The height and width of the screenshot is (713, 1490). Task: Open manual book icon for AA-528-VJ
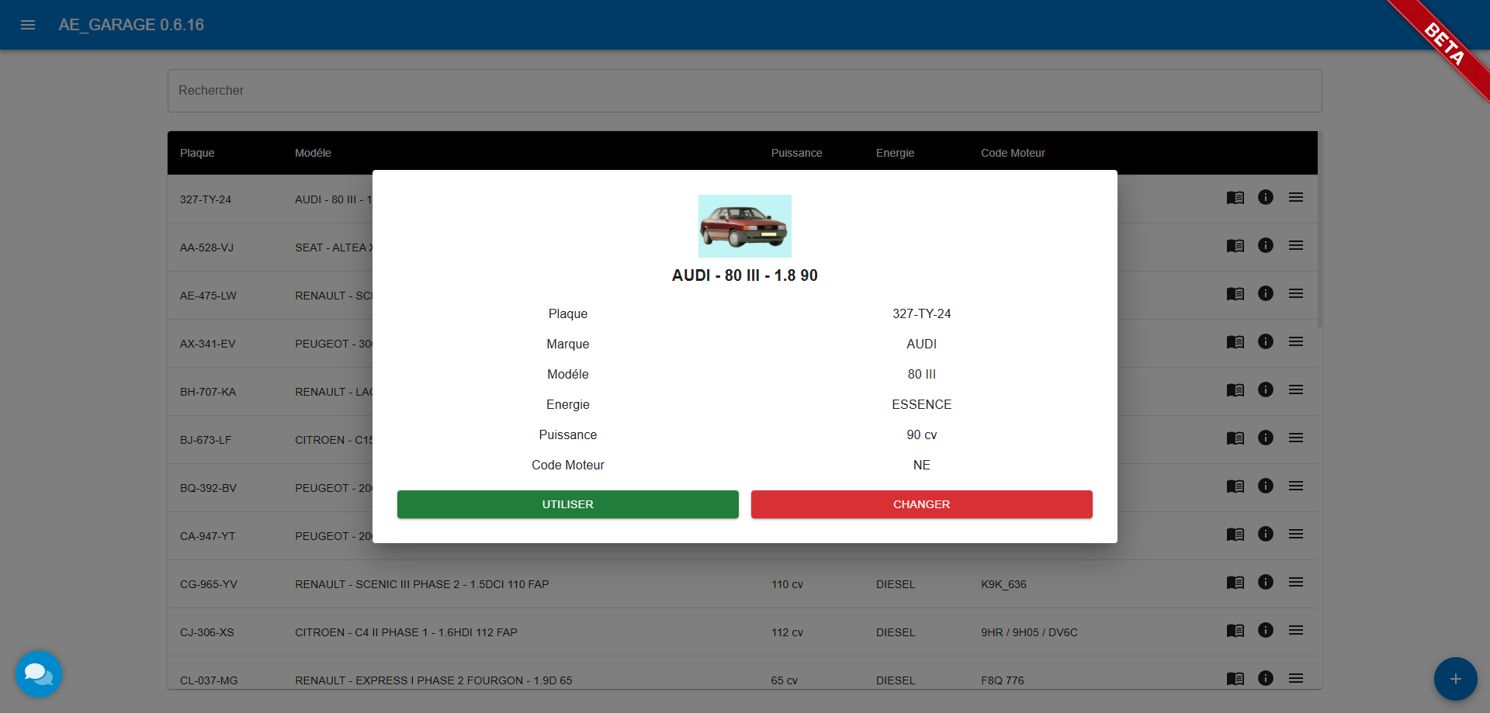pyautogui.click(x=1235, y=246)
